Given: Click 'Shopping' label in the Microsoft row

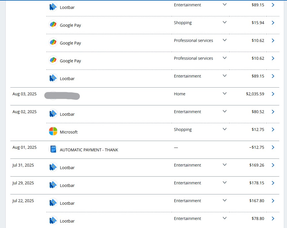Looking at the screenshot, I should 183,130.
